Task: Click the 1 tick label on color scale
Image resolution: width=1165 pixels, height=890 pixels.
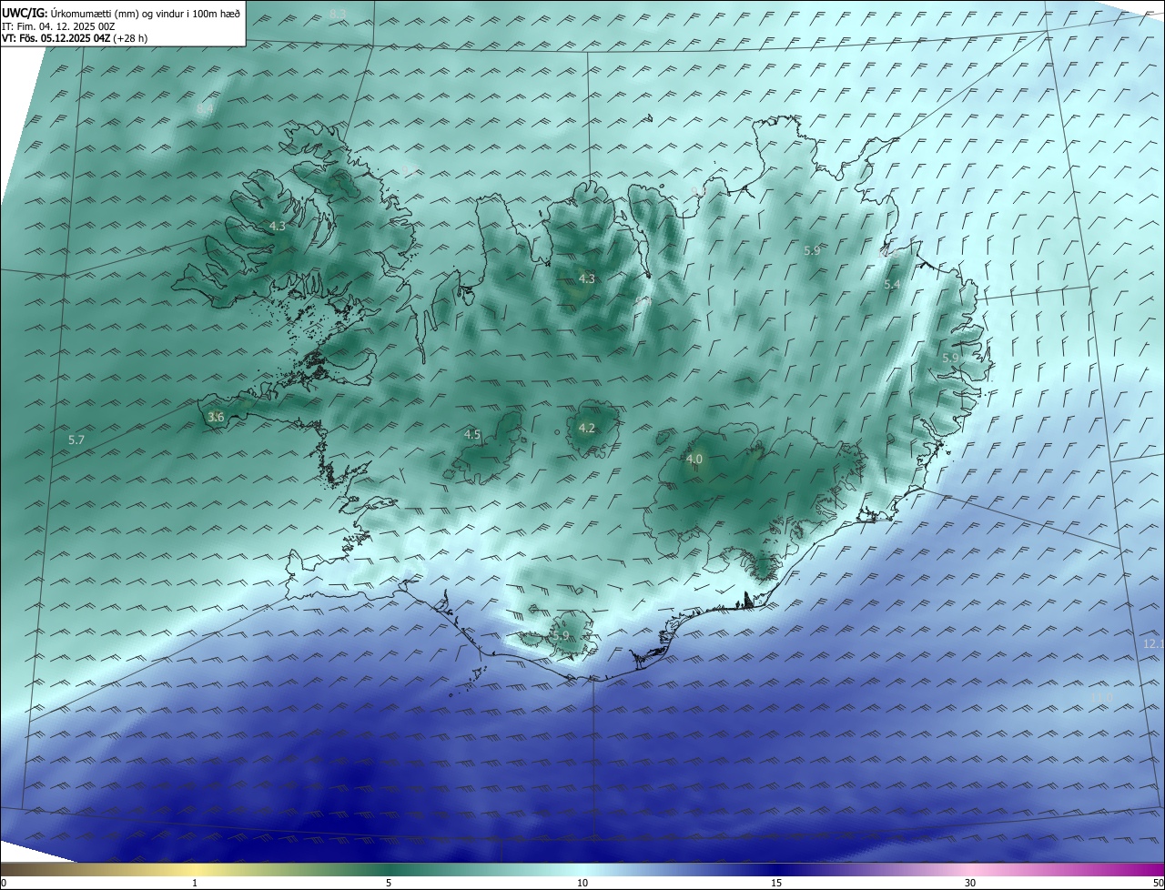Action: coord(195,883)
